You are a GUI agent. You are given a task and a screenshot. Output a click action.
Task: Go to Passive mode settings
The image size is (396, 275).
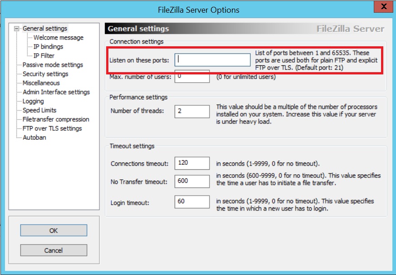[x=53, y=65]
